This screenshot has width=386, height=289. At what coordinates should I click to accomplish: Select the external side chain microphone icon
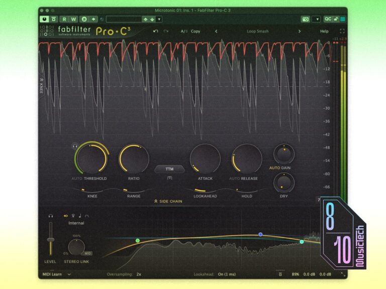pos(73,216)
